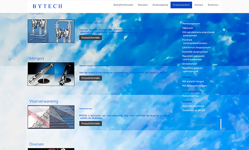Open the Dompelpompen sidebar link
The width and height of the screenshot is (249, 150).
pos(190,64)
